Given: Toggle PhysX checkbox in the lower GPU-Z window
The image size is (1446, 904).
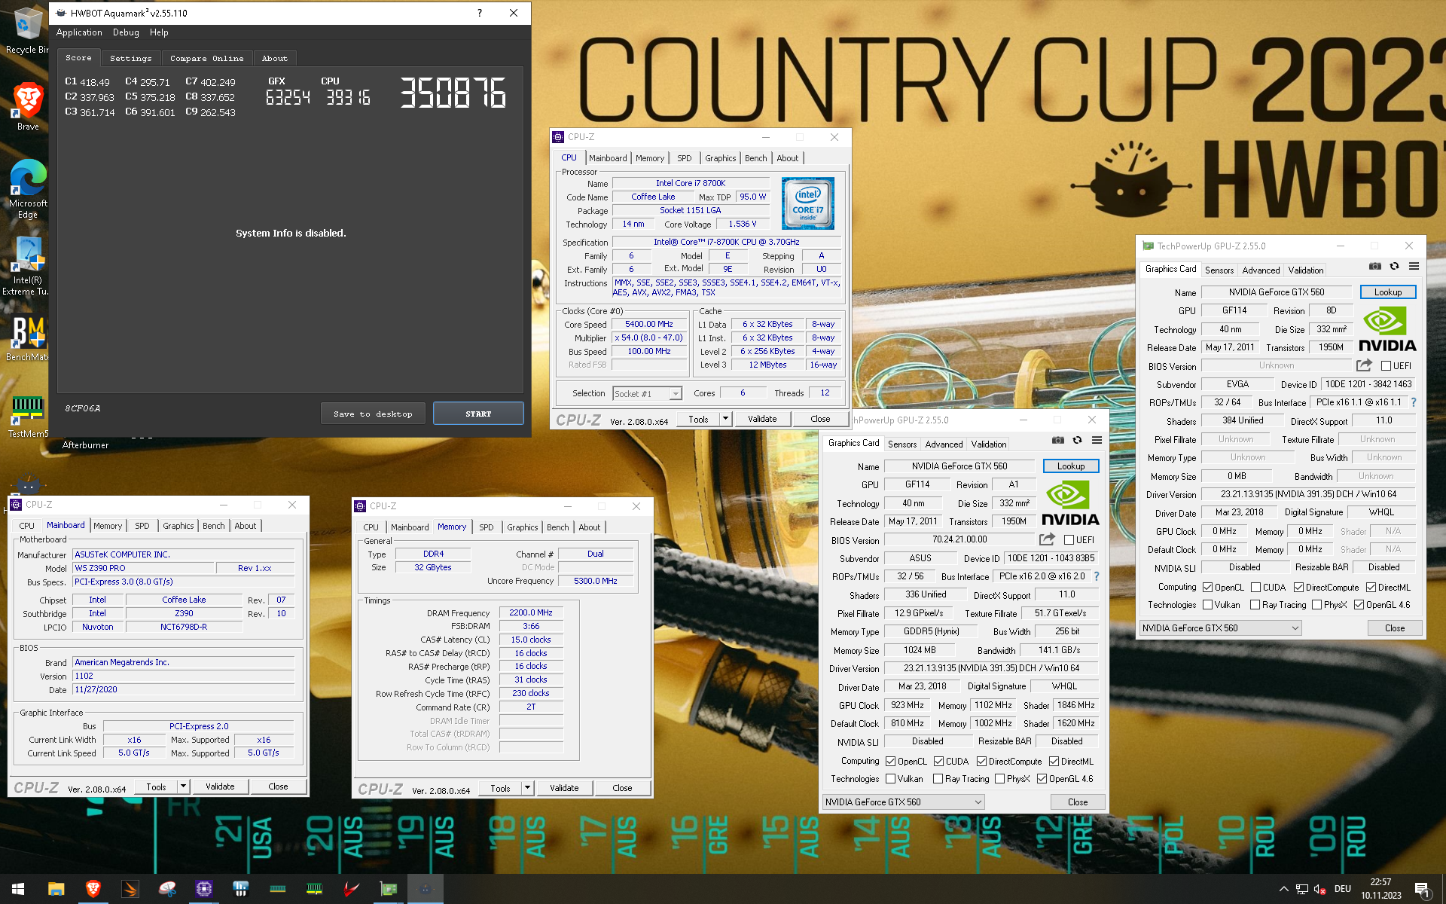Looking at the screenshot, I should [x=1000, y=778].
